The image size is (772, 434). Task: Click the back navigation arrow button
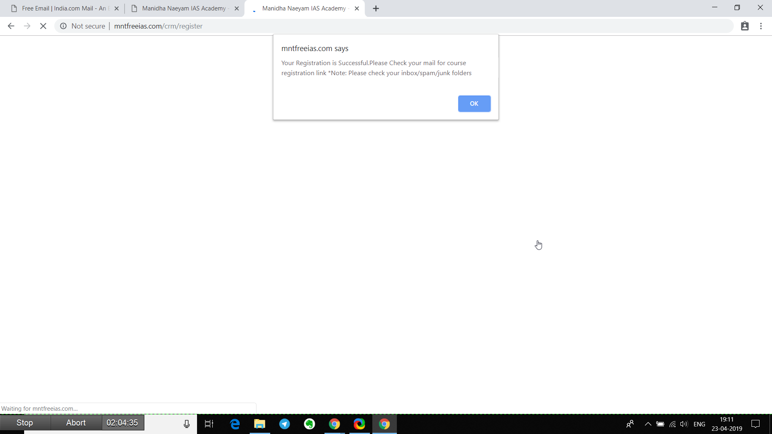coord(11,26)
